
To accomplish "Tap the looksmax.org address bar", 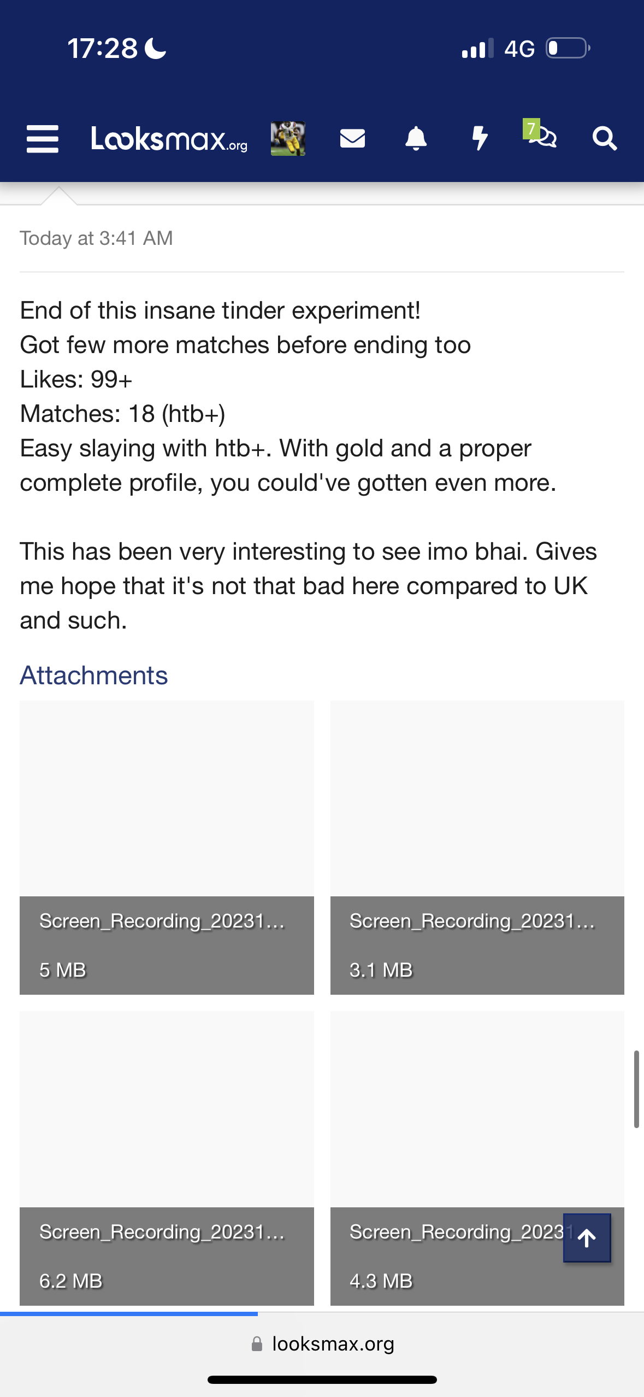I will coord(322,1343).
